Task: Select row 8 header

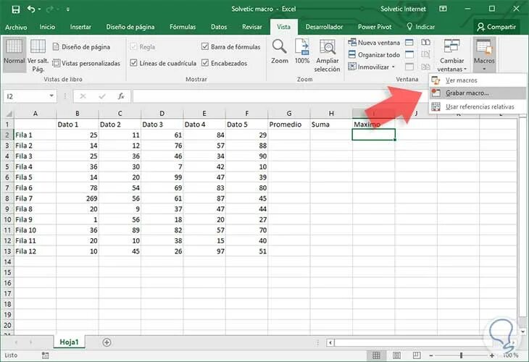Action: coord(7,198)
